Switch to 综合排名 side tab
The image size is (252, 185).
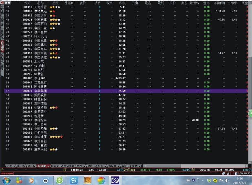tap(2, 58)
